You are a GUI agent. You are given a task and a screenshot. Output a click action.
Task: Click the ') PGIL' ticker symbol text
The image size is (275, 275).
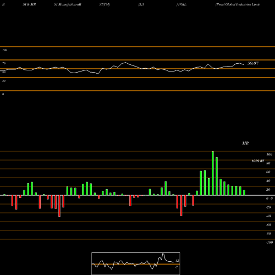click(x=182, y=4)
